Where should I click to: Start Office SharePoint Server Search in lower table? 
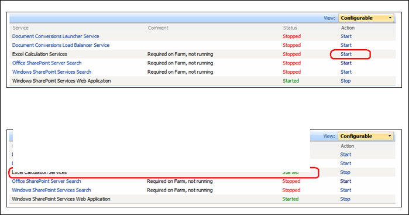[x=345, y=181]
